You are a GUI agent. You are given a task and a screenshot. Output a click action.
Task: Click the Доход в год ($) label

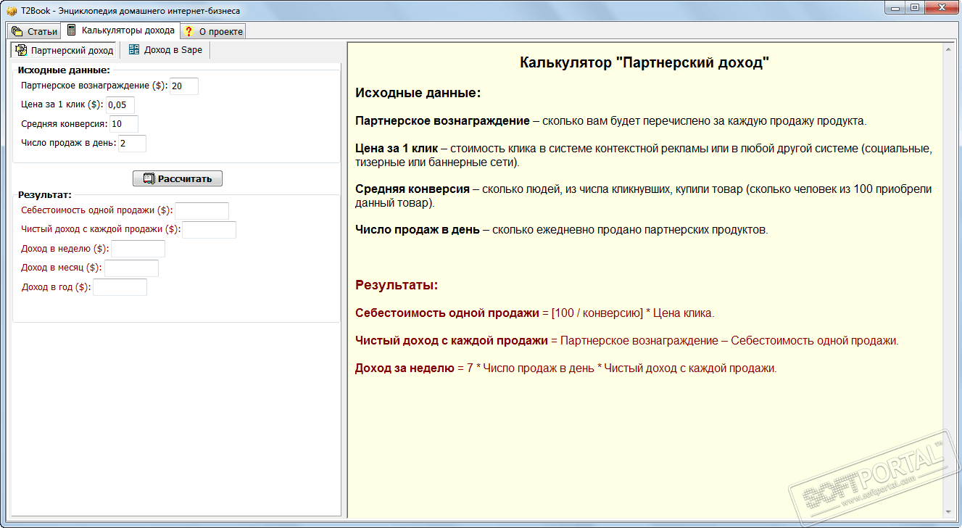click(57, 286)
